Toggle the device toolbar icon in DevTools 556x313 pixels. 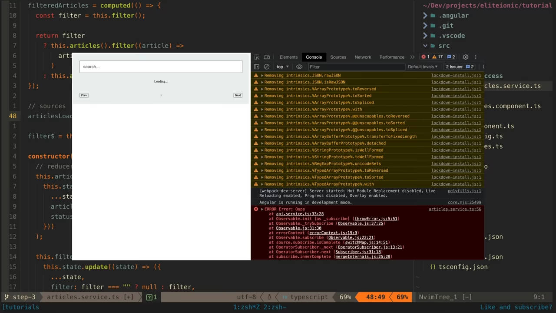tap(267, 57)
